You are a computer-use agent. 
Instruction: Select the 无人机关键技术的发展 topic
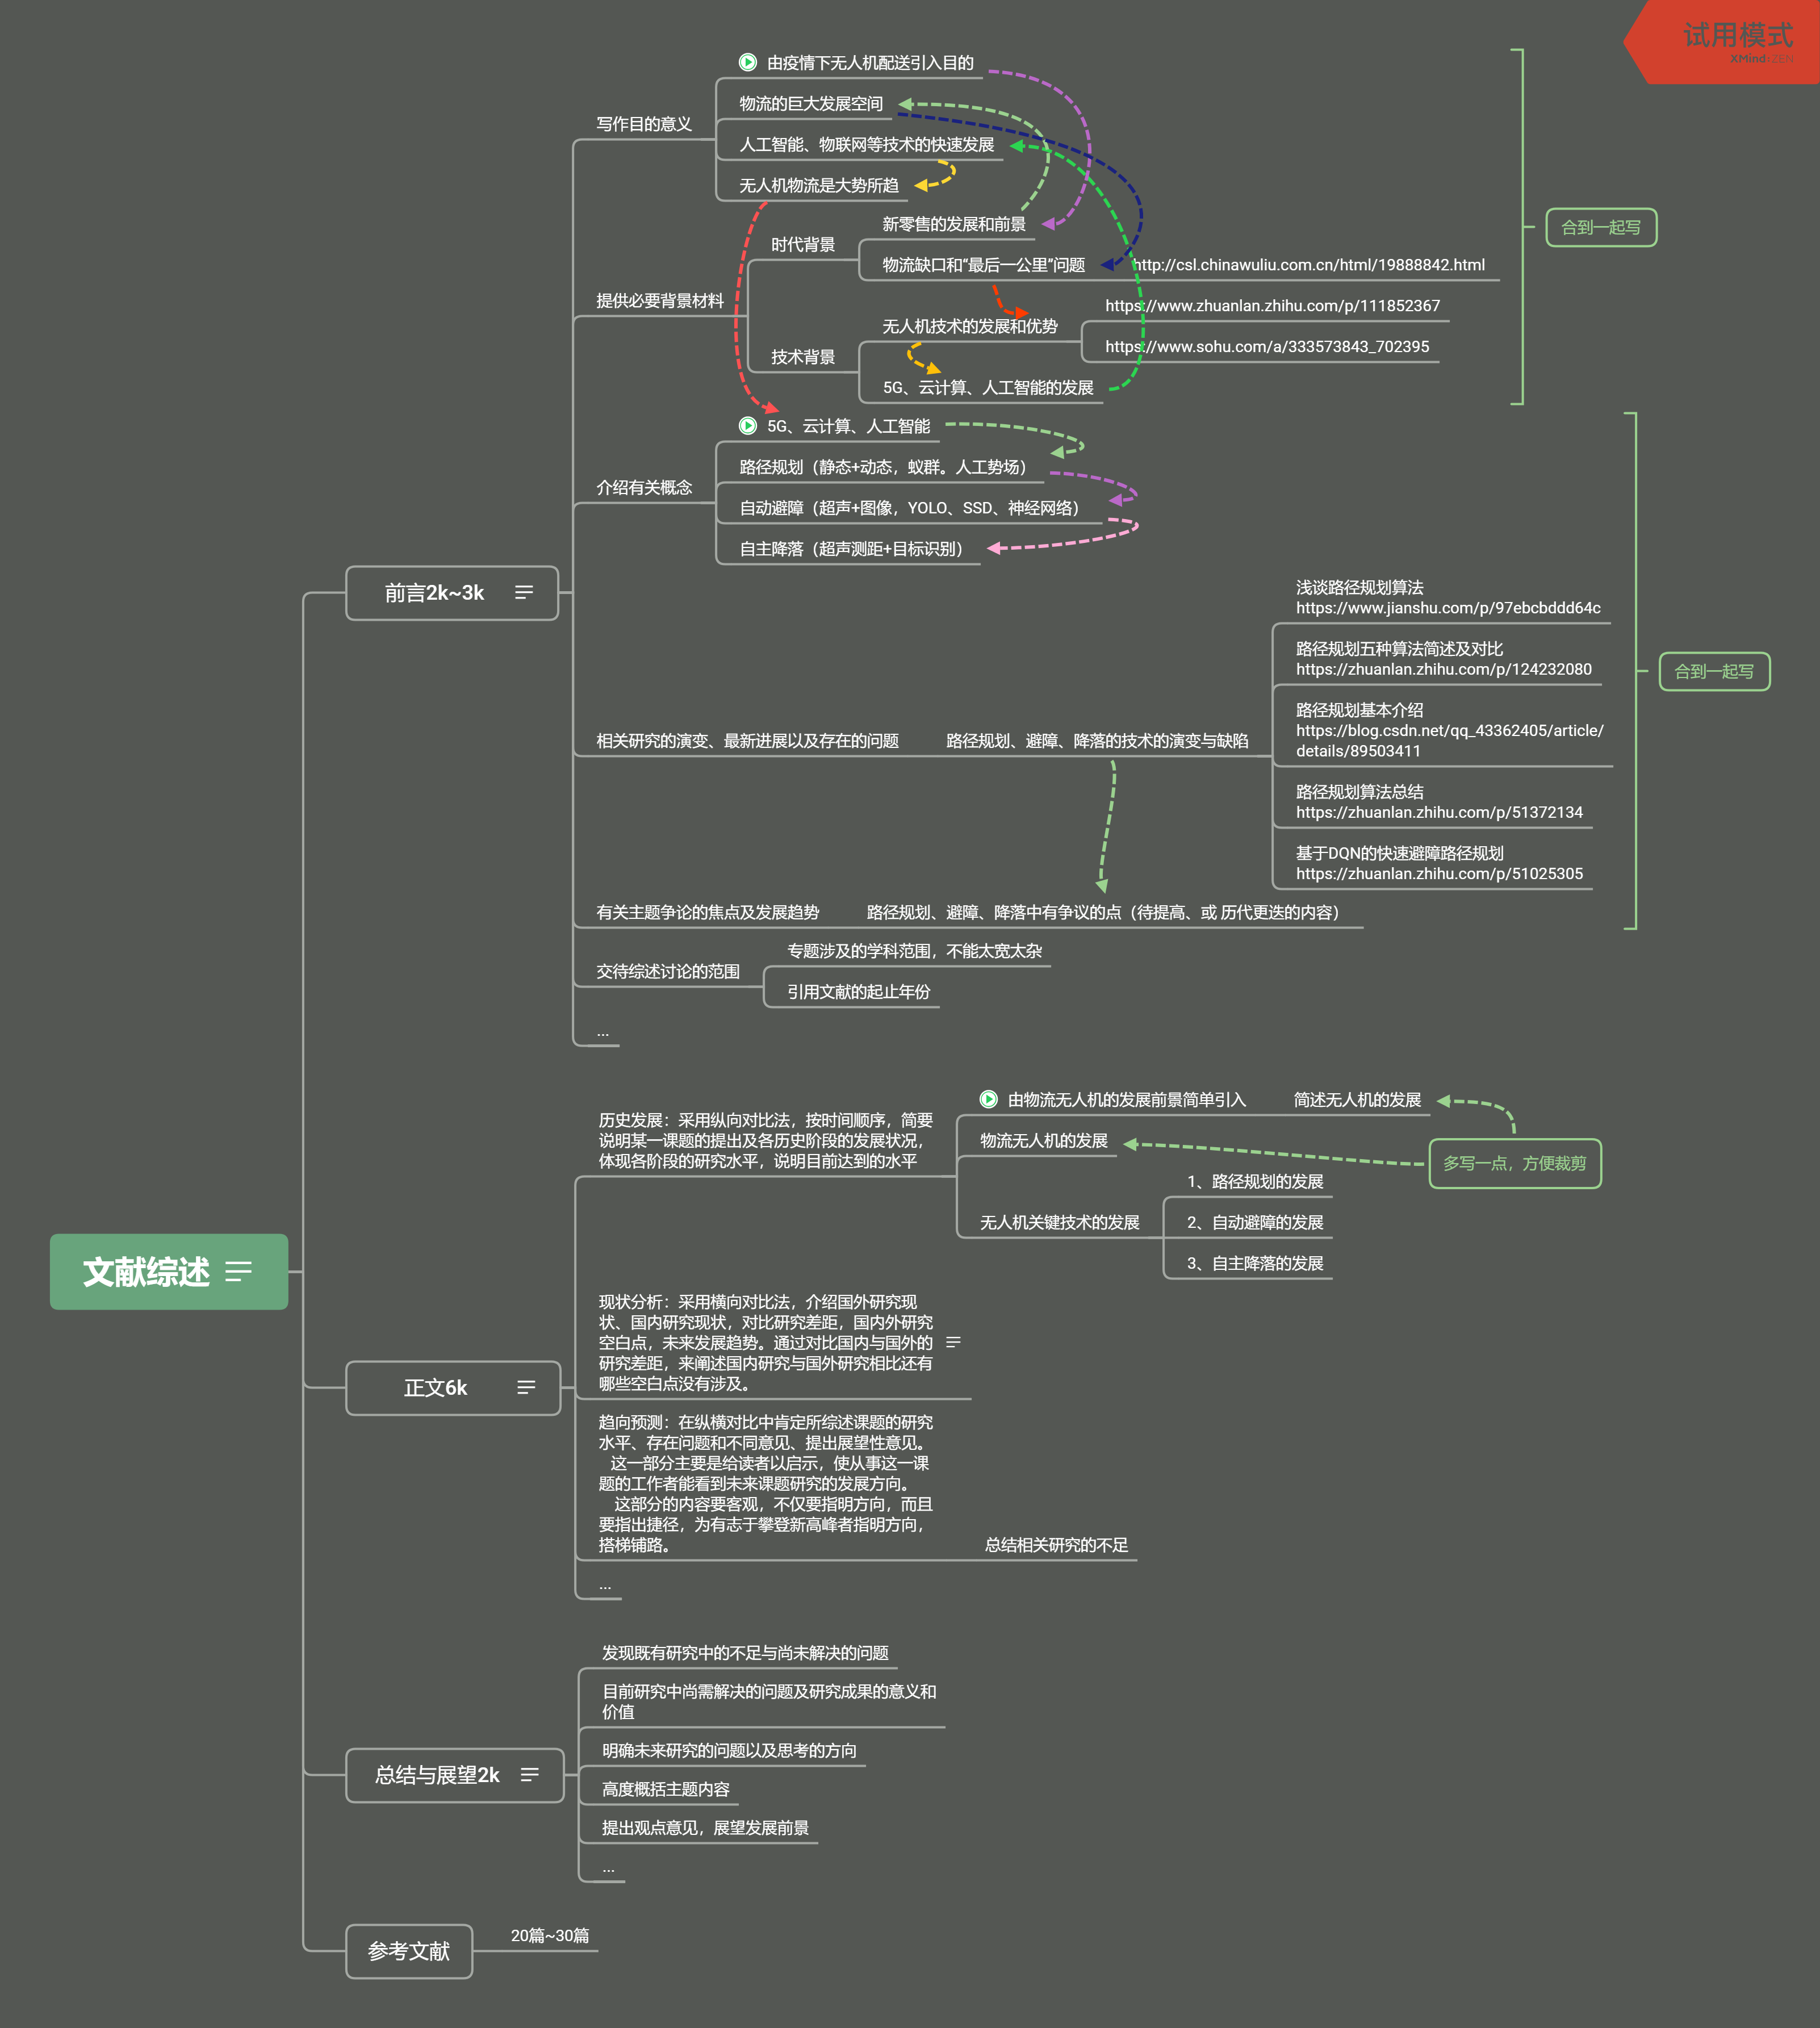[x=1059, y=1222]
